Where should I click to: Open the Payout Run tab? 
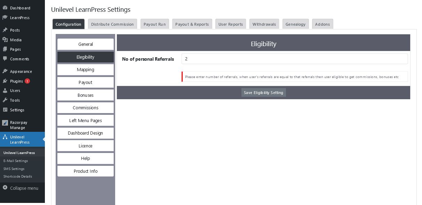pos(154,24)
